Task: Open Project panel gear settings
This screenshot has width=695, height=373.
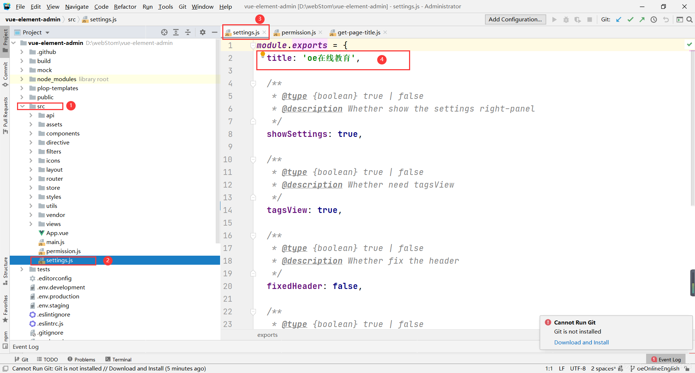Action: click(x=203, y=32)
